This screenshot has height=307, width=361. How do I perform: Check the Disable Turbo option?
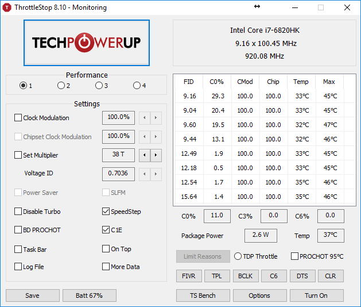(18, 212)
